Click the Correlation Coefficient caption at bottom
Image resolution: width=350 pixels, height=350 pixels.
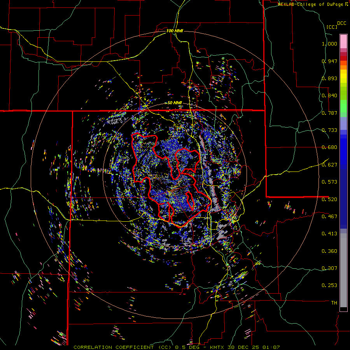[x=177, y=347]
